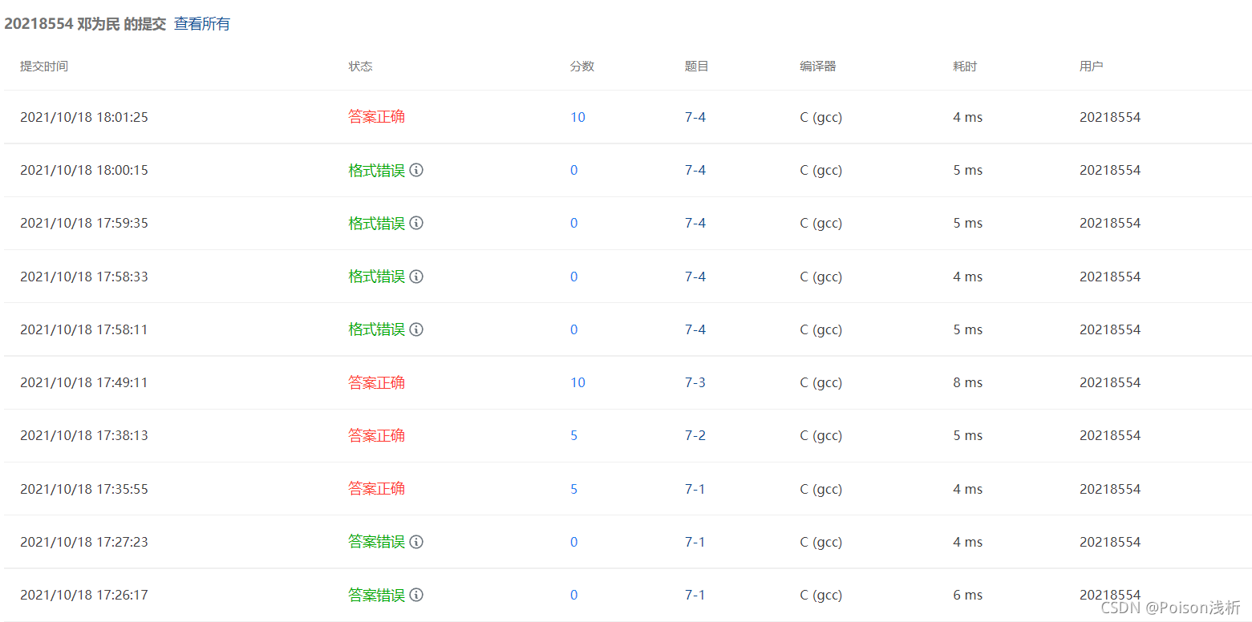Open the info icon for the 17:27:23 submission
Viewport: 1252px width, 622px height.
(x=416, y=542)
